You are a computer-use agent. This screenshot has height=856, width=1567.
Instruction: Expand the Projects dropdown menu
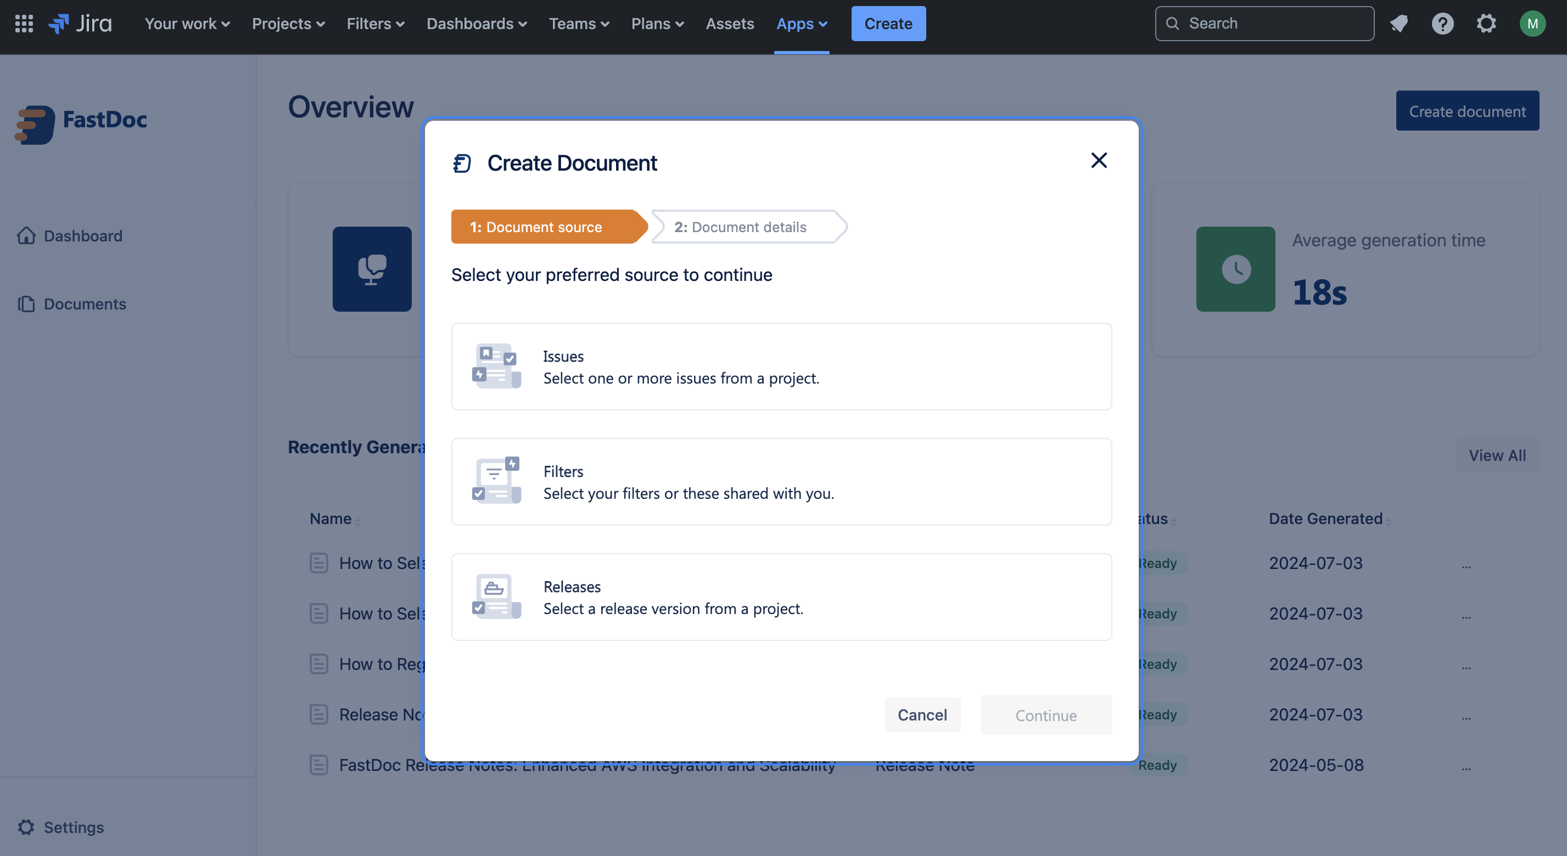pos(288,24)
